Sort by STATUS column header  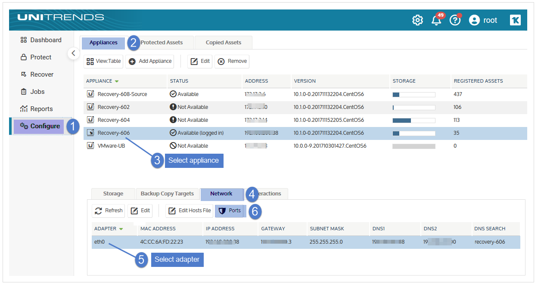coord(179,81)
